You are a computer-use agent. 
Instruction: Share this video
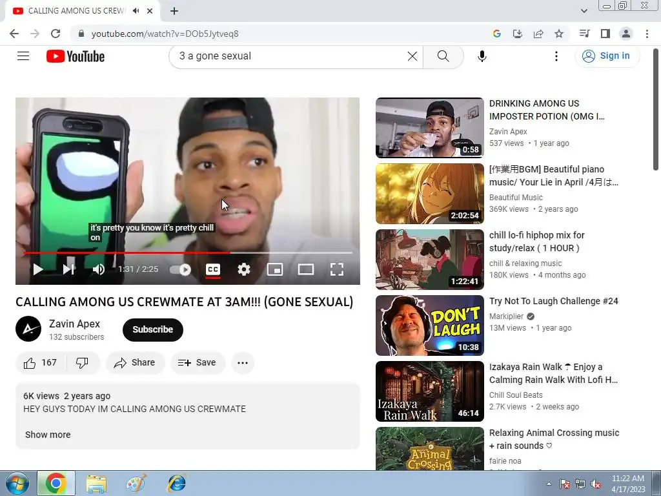(x=135, y=363)
